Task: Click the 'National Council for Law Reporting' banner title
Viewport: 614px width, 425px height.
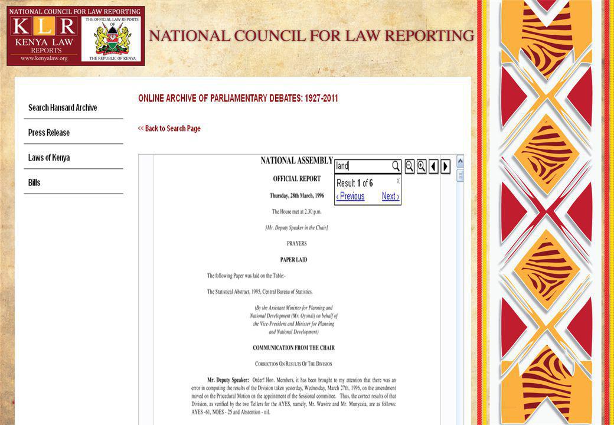Action: click(x=311, y=35)
